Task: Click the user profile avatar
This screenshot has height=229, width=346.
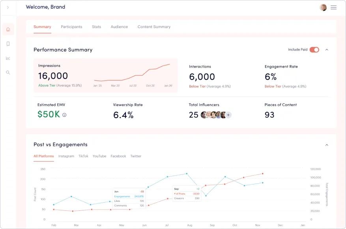Action: [x=323, y=8]
